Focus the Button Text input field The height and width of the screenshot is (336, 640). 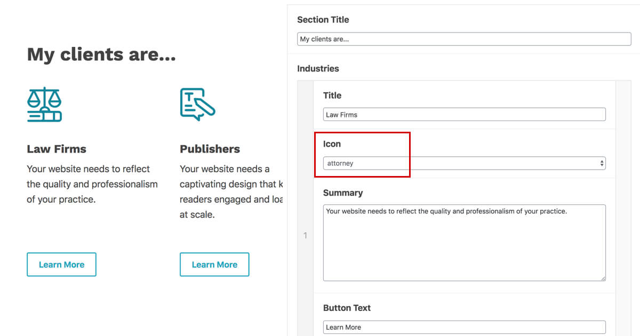464,327
